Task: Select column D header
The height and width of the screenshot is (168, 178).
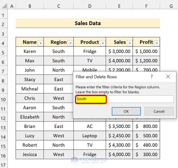Action: 90,6
